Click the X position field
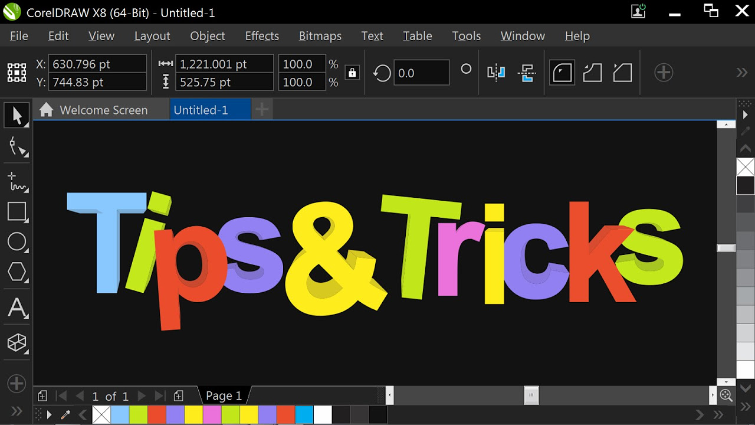The height and width of the screenshot is (425, 755). [97, 64]
